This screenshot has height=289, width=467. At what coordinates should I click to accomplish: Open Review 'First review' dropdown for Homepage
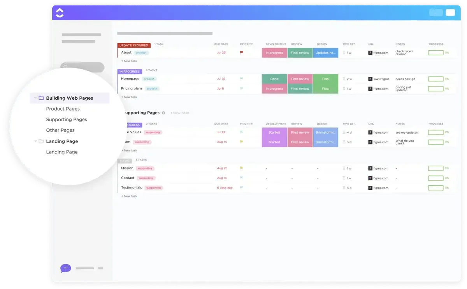[300, 79]
